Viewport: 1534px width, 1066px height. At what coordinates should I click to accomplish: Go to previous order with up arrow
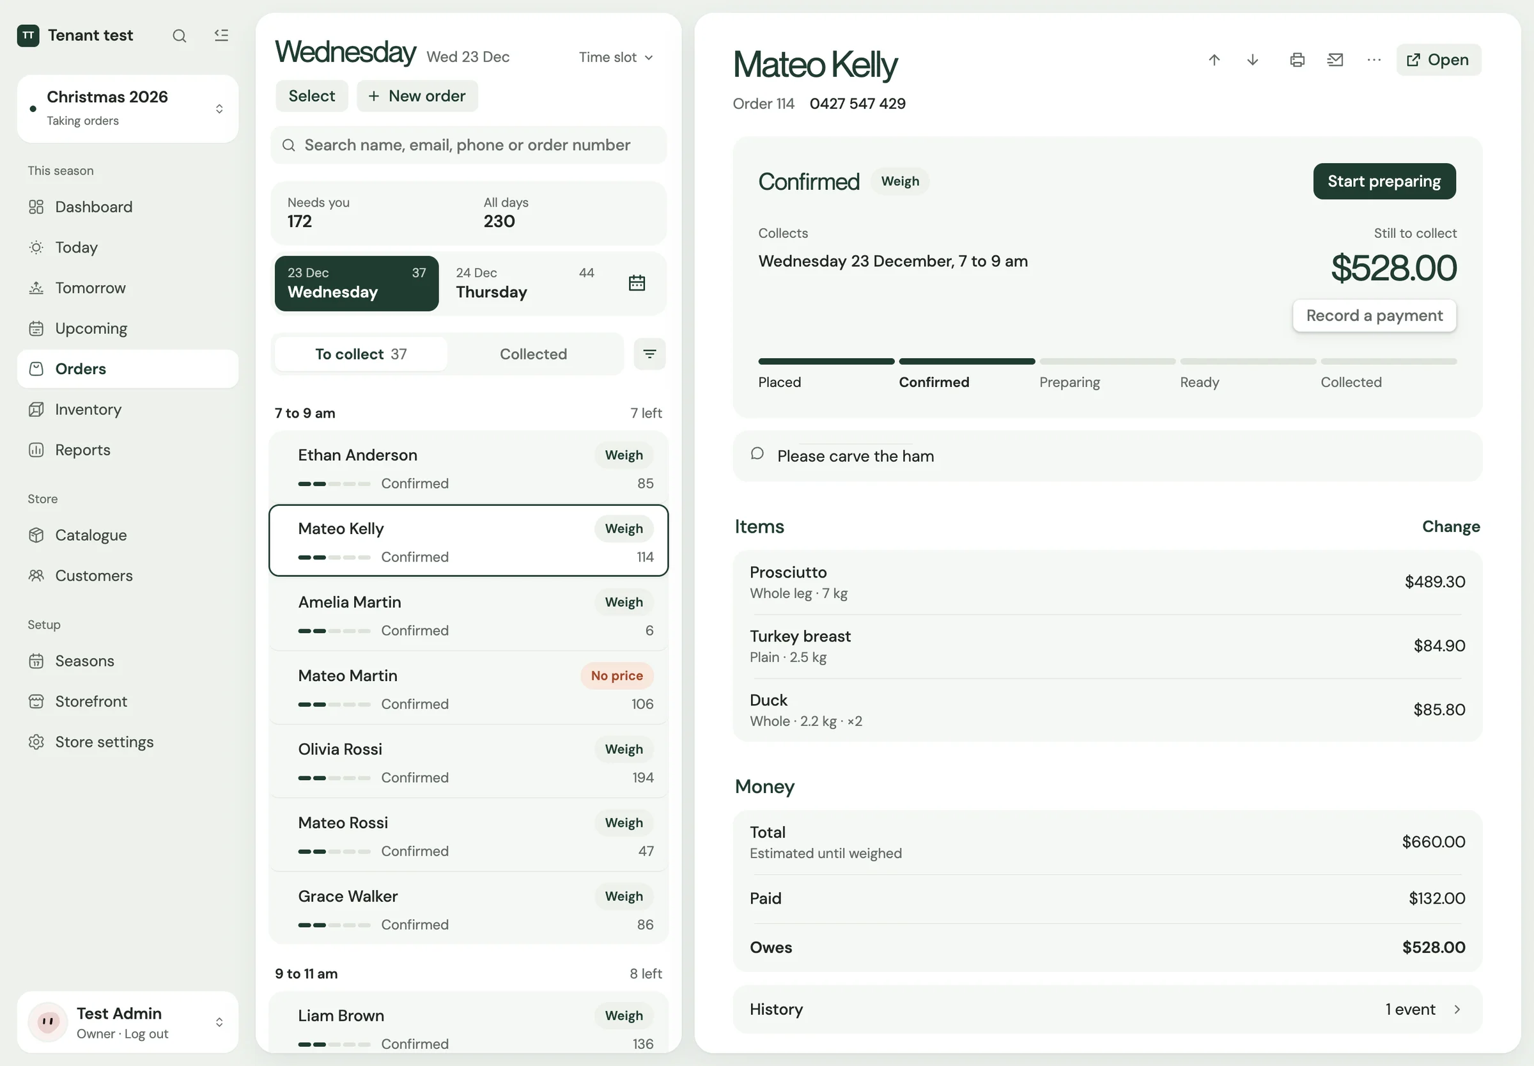(x=1214, y=60)
